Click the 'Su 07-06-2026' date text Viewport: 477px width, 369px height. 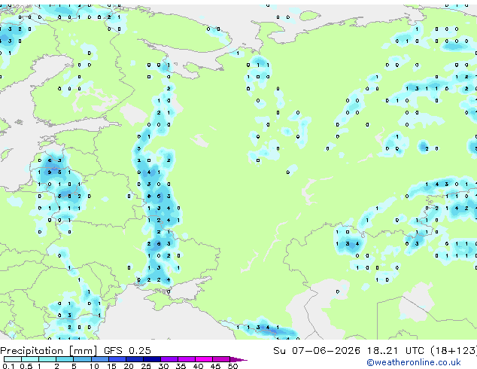(x=317, y=351)
